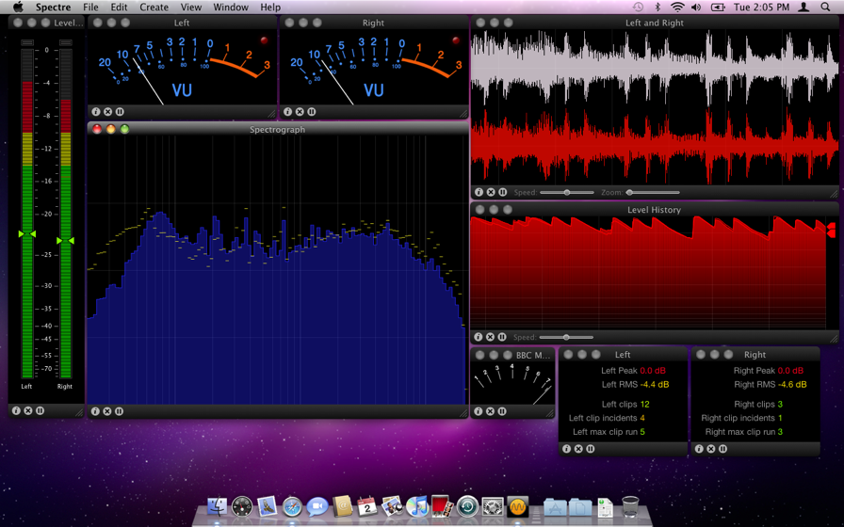
Task: Click info icon on Level meter panel
Action: [x=16, y=411]
